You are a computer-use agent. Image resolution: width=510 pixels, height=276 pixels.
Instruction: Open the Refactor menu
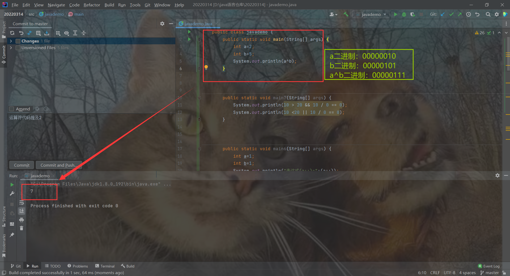(92, 5)
